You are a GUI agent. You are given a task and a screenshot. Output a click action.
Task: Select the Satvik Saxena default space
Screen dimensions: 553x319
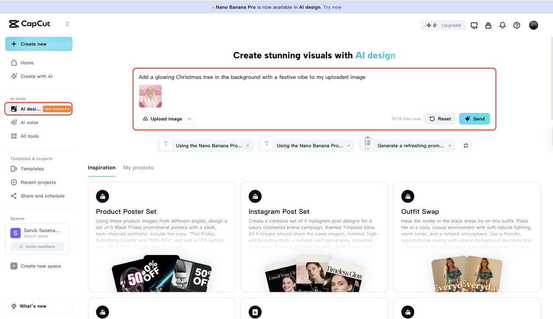coord(37,233)
